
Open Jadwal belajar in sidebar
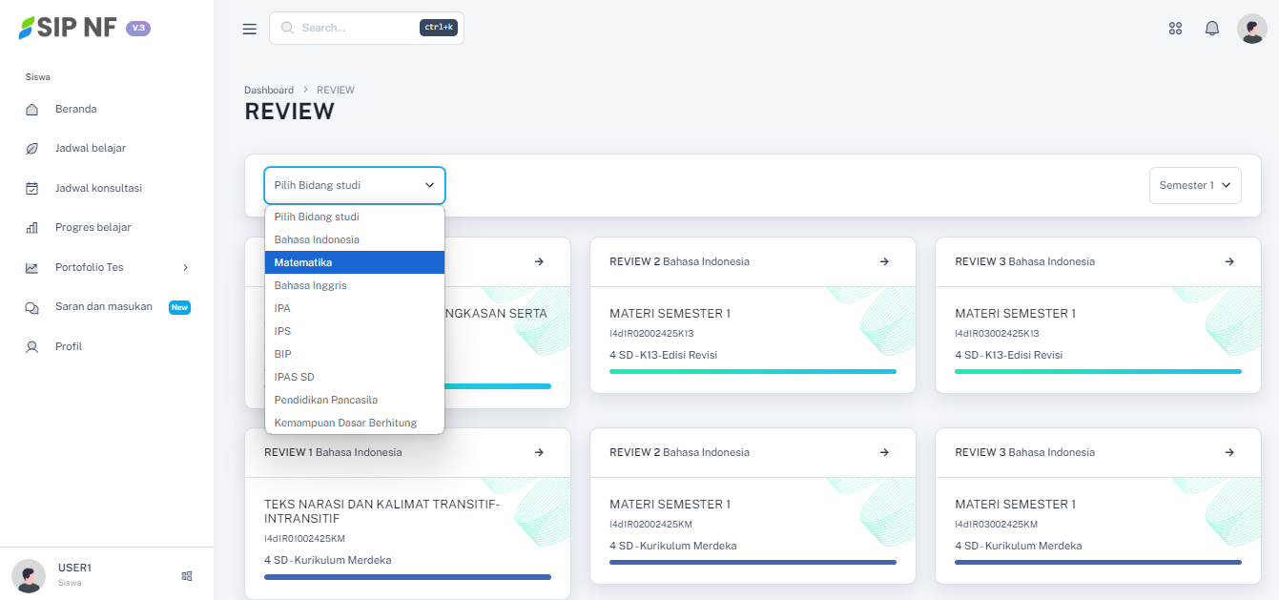point(90,148)
